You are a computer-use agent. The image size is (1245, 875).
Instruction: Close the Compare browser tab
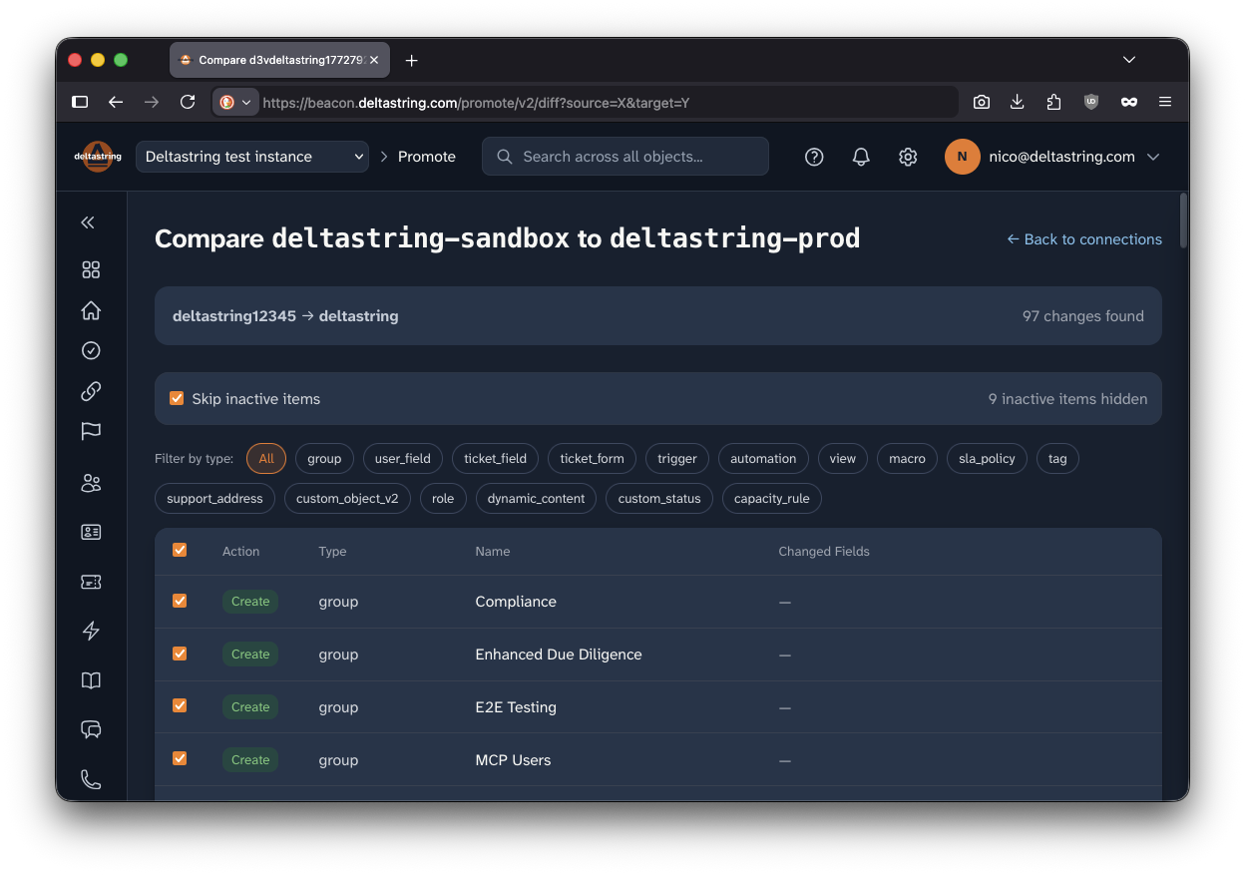pyautogui.click(x=374, y=60)
